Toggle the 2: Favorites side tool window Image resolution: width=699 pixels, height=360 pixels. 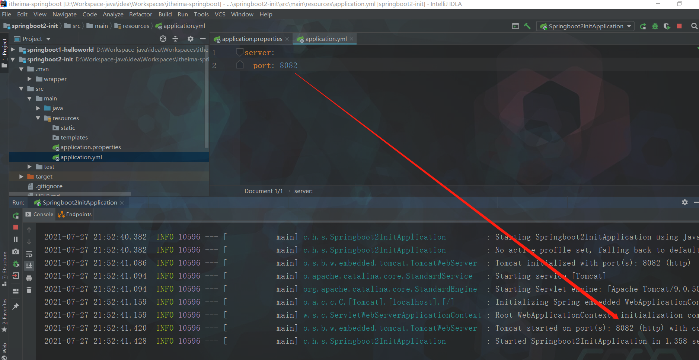(4, 315)
